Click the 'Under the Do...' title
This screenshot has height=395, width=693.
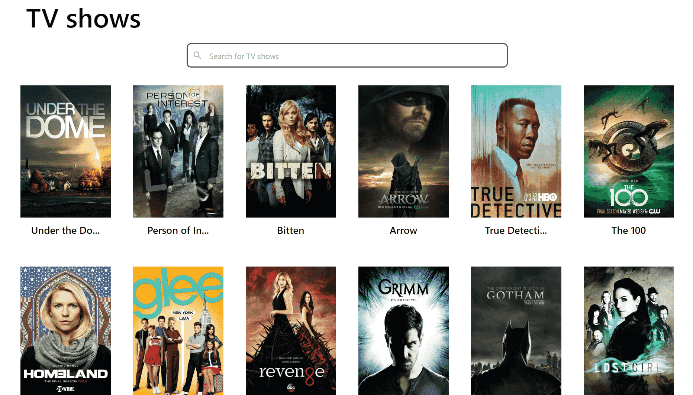(x=65, y=231)
